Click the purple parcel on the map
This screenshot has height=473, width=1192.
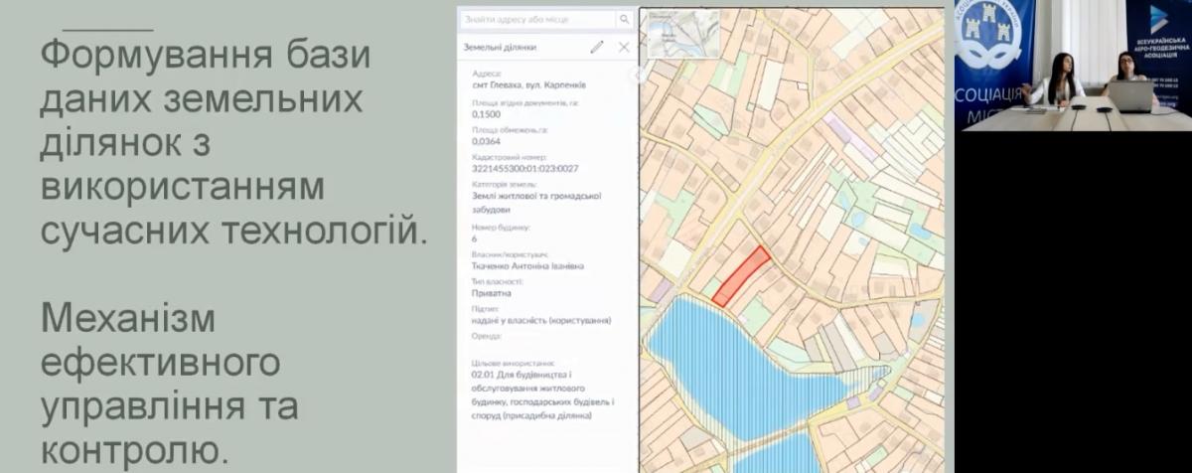[838, 129]
